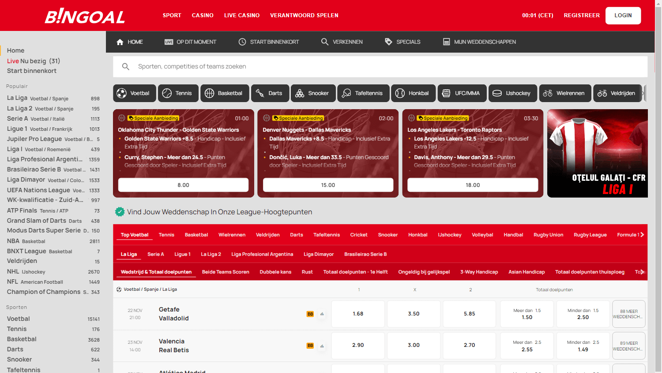Open statistics icon for Getafe - Valladolid
Image resolution: width=662 pixels, height=373 pixels.
tap(322, 314)
